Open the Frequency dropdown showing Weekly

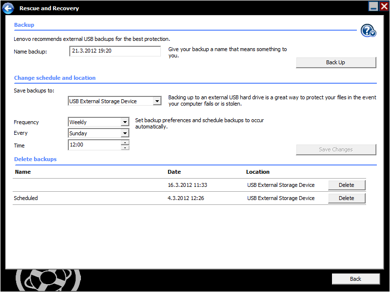(x=125, y=122)
